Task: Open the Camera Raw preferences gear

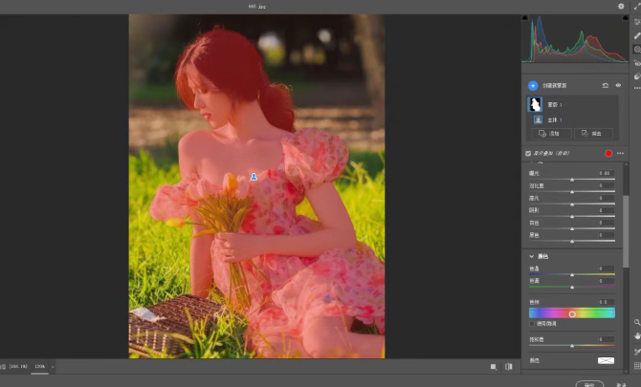Action: [621, 6]
